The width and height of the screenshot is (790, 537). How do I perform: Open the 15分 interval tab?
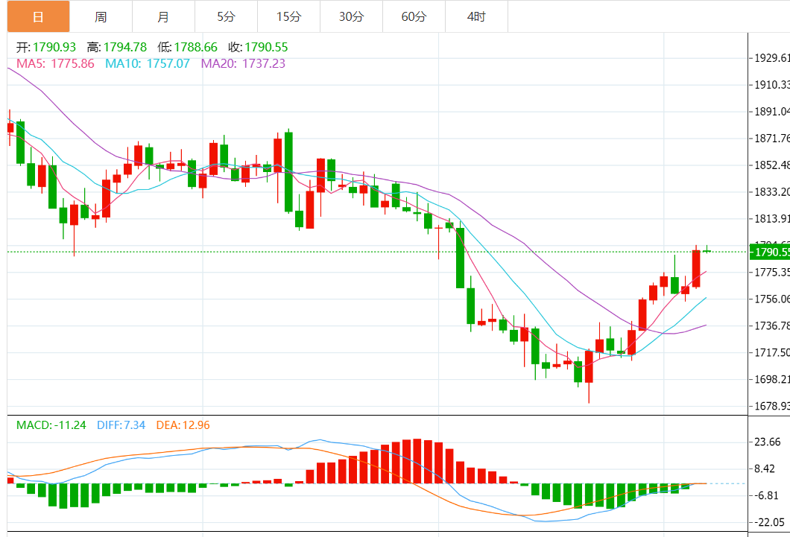point(288,16)
